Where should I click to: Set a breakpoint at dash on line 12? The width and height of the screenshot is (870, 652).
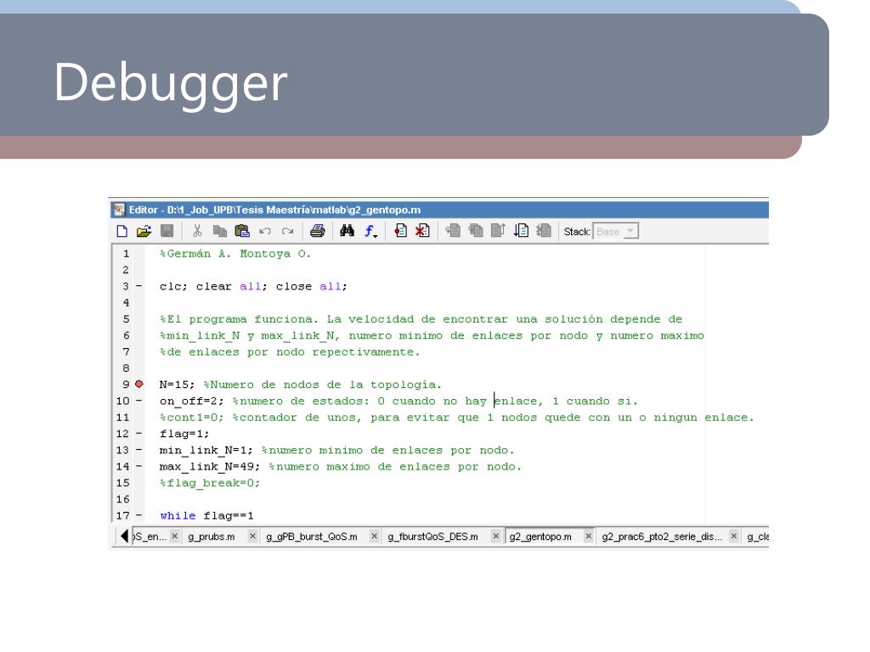point(138,433)
